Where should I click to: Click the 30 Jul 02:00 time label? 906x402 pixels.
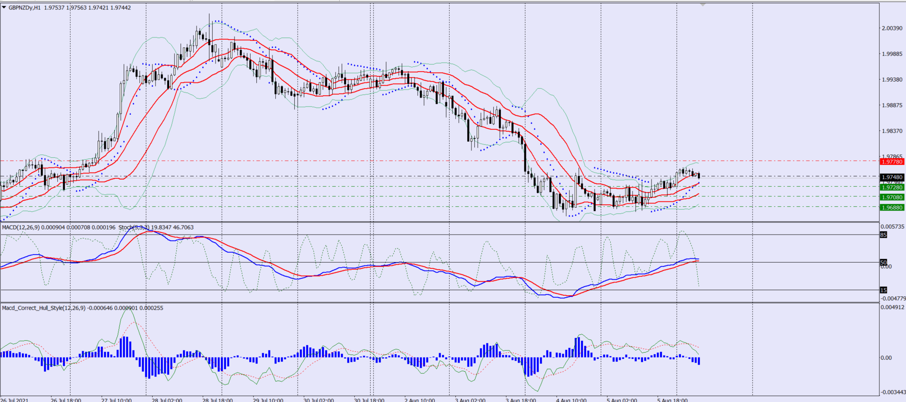(x=318, y=400)
